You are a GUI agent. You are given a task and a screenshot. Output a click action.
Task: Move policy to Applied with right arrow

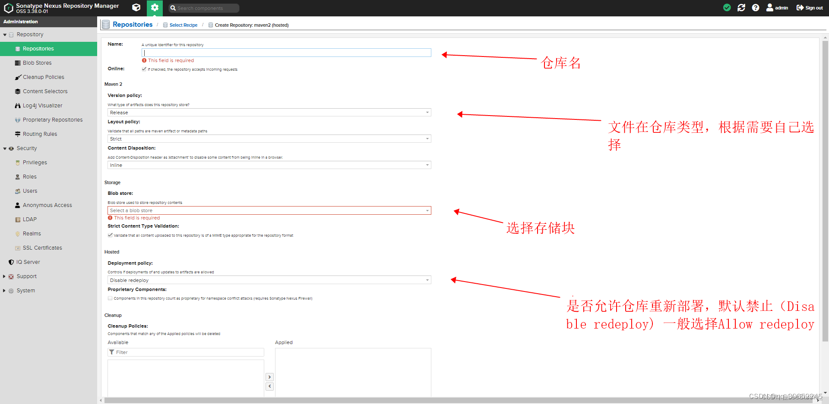click(x=269, y=377)
